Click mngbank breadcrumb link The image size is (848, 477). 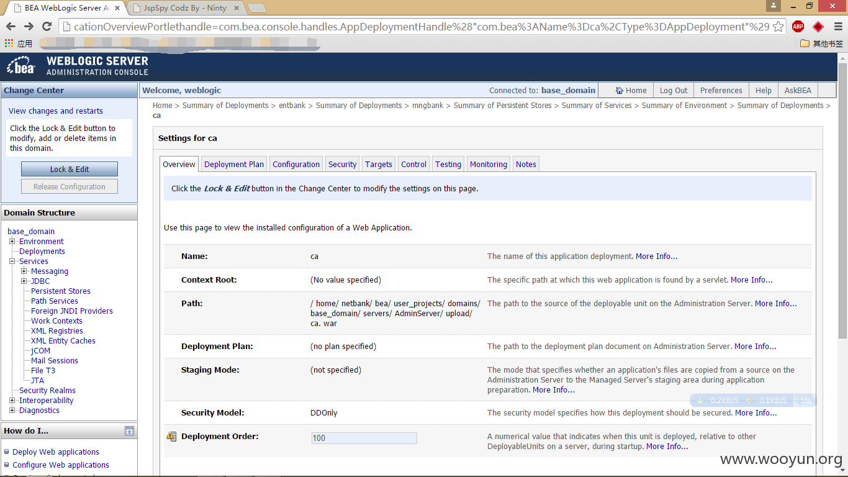coord(428,105)
